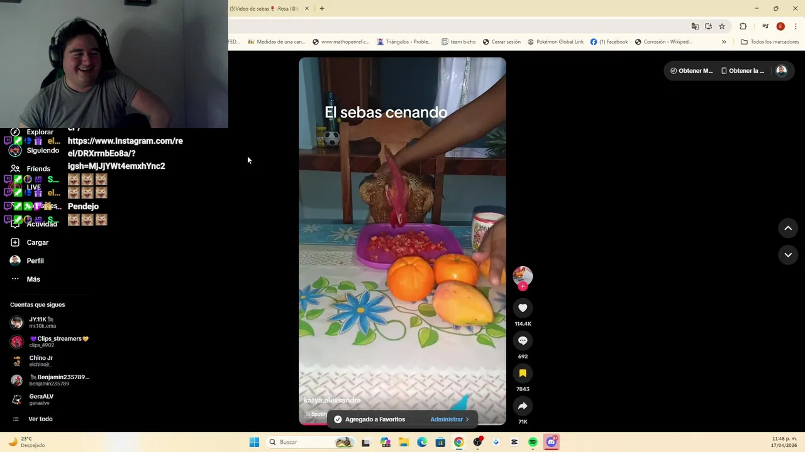Open OBS Studio taskbar icon
This screenshot has width=805, height=452.
click(478, 442)
